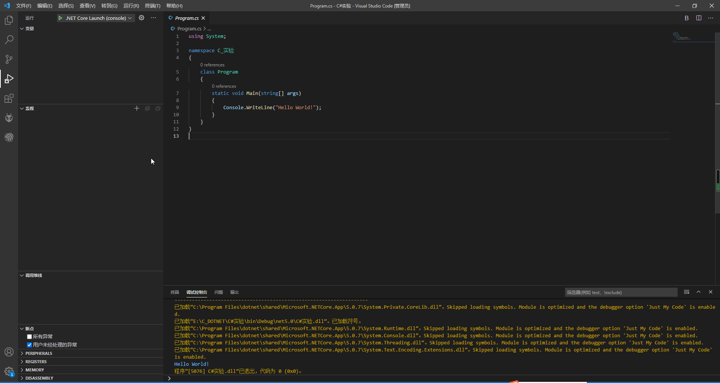Screen dimensions: 720x383
Task: Maximize the panel with the chevron toggle
Action: pos(699,292)
